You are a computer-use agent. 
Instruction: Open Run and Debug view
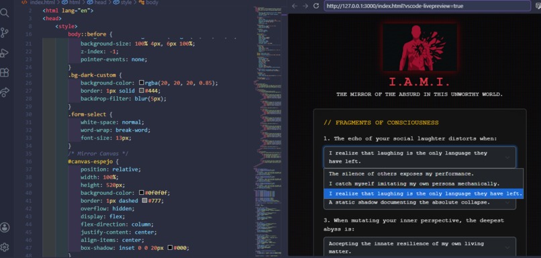click(5, 53)
